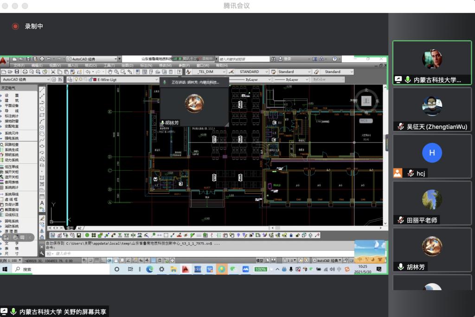475x317 pixels.
Task: Click the Microsoft Edge taskbar icon
Action: (x=150, y=269)
